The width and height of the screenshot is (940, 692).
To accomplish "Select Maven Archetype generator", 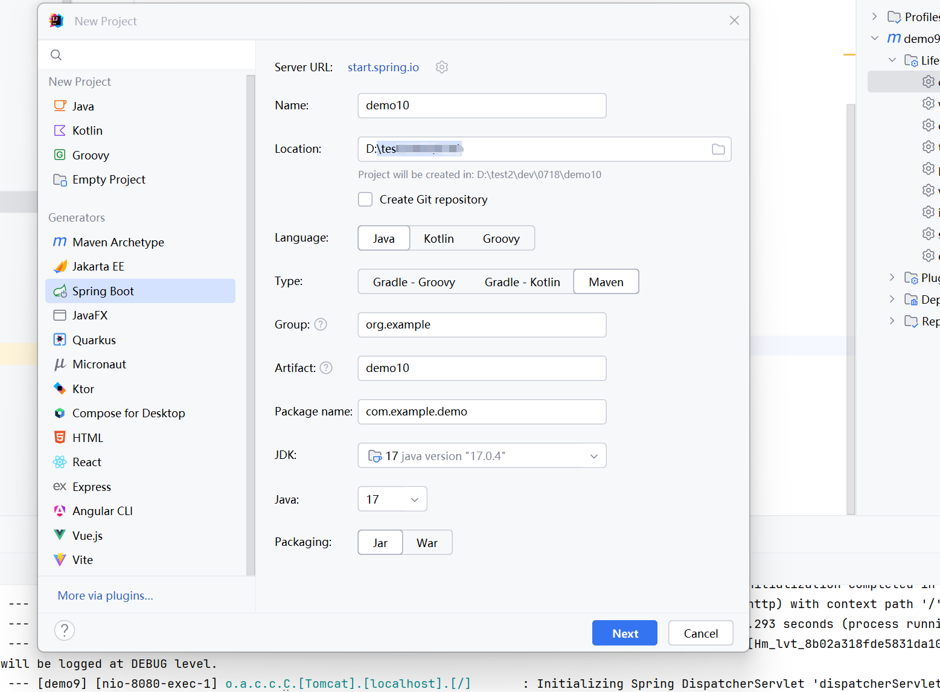I will (140, 242).
